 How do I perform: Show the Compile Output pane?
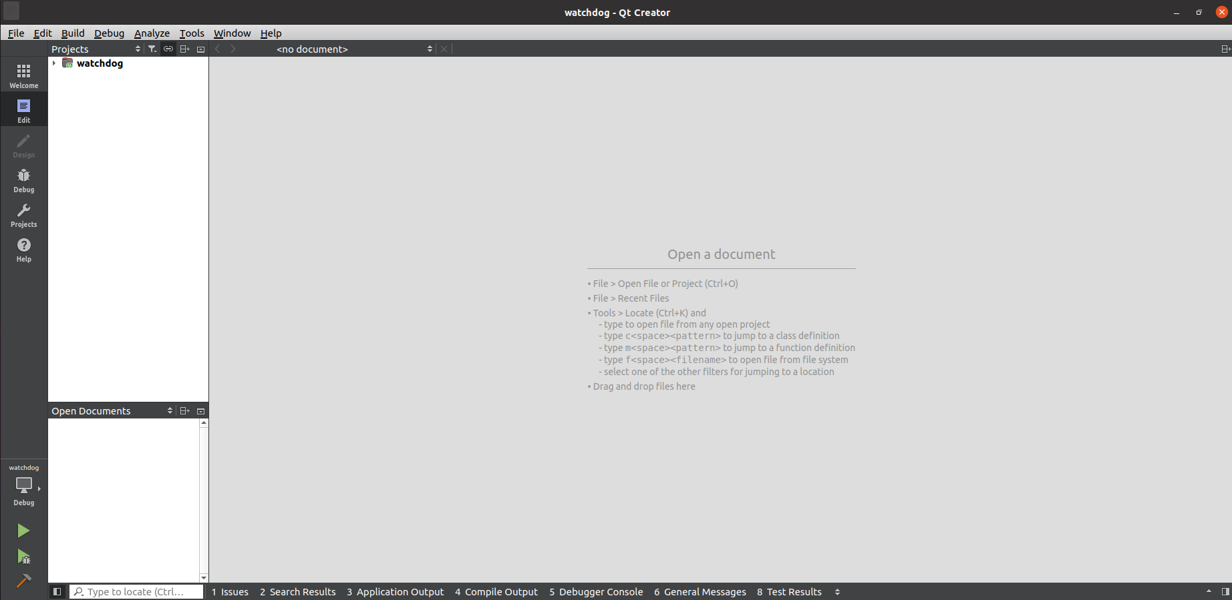tap(496, 591)
